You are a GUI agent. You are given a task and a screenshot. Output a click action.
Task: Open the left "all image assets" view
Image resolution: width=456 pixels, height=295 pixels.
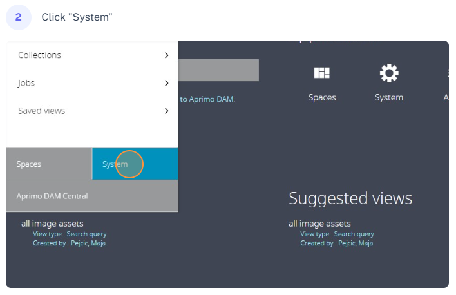coord(52,224)
